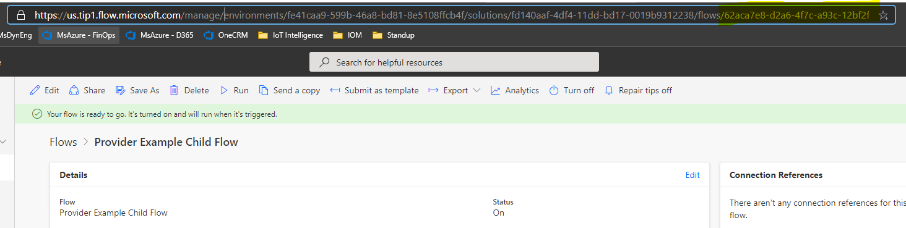The width and height of the screenshot is (906, 228).
Task: Click the Send a copy label
Action: click(297, 90)
